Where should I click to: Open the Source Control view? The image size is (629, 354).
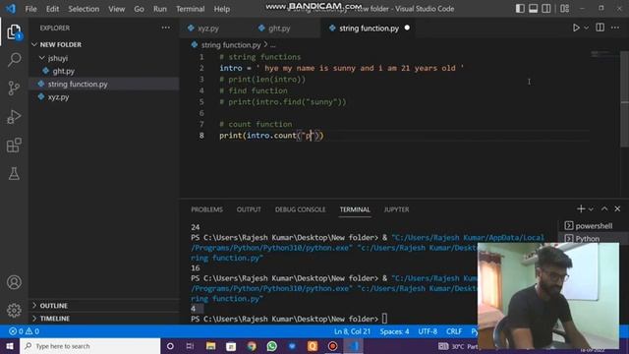coord(14,88)
